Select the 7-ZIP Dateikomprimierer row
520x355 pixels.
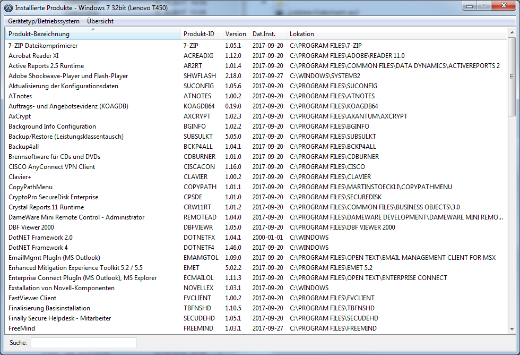coord(43,46)
